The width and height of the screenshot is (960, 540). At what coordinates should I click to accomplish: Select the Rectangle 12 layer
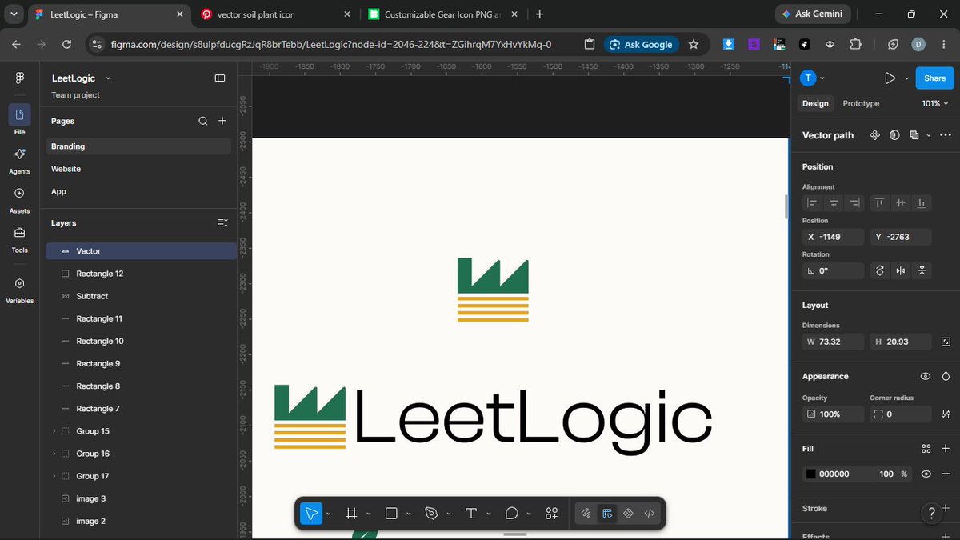pos(141,274)
